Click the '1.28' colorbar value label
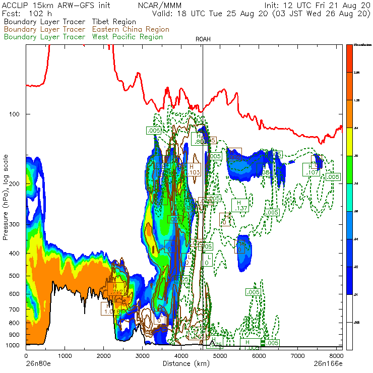Image resolution: width=373 pixels, height=373 pixels. tap(356, 100)
